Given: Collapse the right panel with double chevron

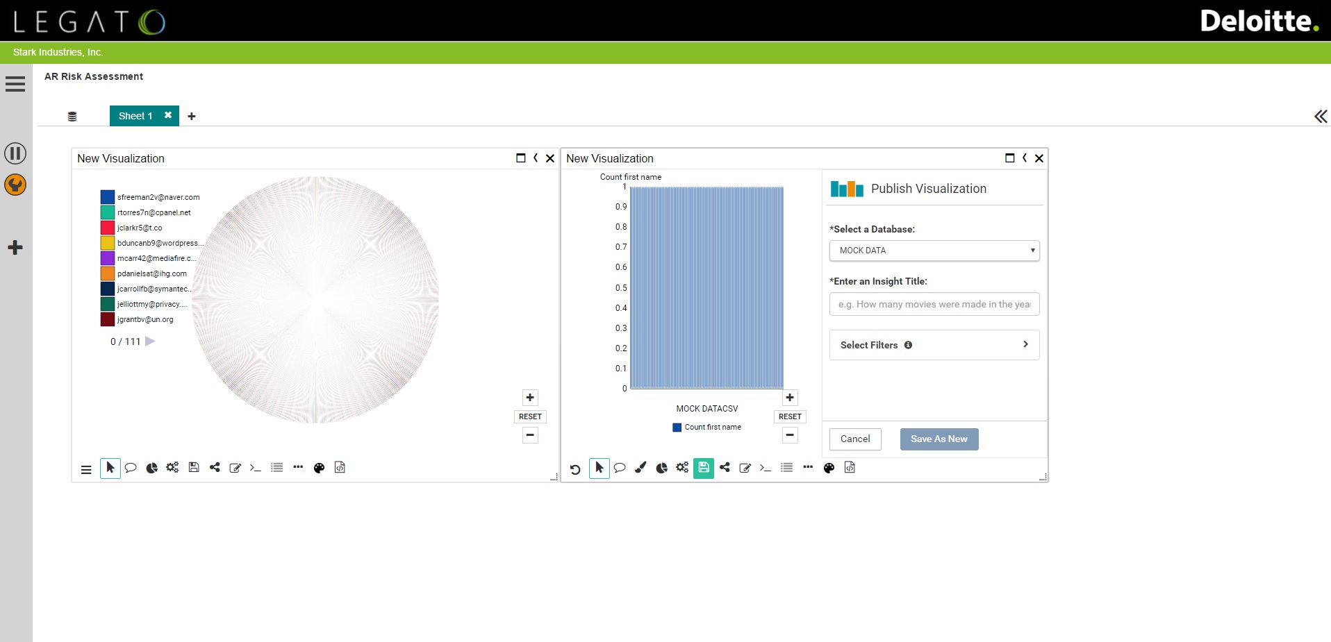Looking at the screenshot, I should coord(1321,117).
